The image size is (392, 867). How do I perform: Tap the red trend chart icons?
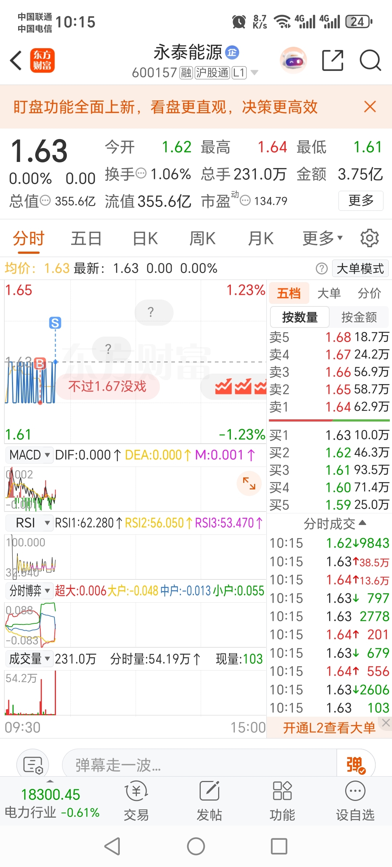point(241,386)
